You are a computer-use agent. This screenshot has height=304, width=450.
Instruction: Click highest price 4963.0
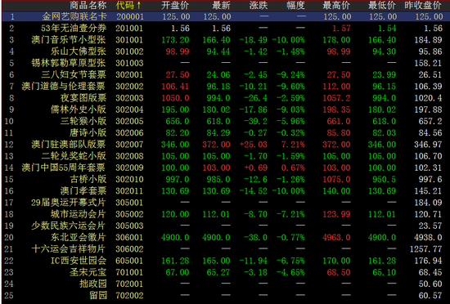coord(336,237)
